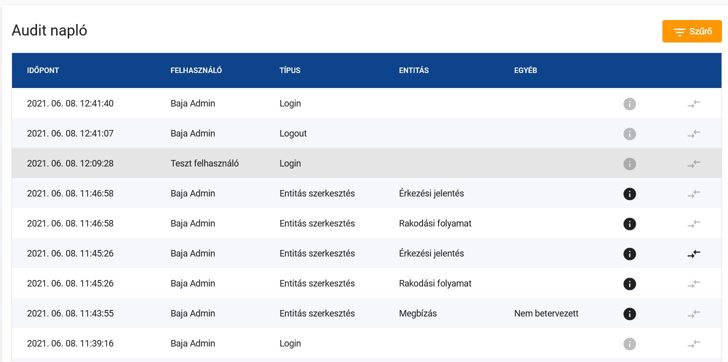Click info icon for 12:41:40 Login row

tap(629, 104)
